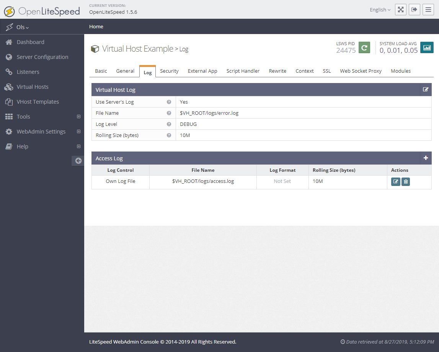Click the $VH_ROOT/logs/access.log file name cell
The height and width of the screenshot is (352, 439).
coord(203,181)
